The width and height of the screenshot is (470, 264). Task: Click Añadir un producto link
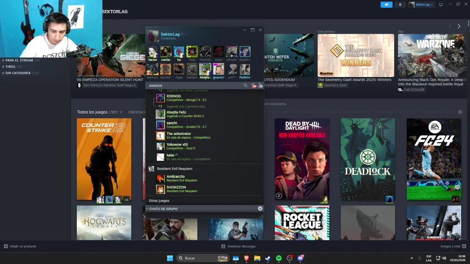[23, 246]
